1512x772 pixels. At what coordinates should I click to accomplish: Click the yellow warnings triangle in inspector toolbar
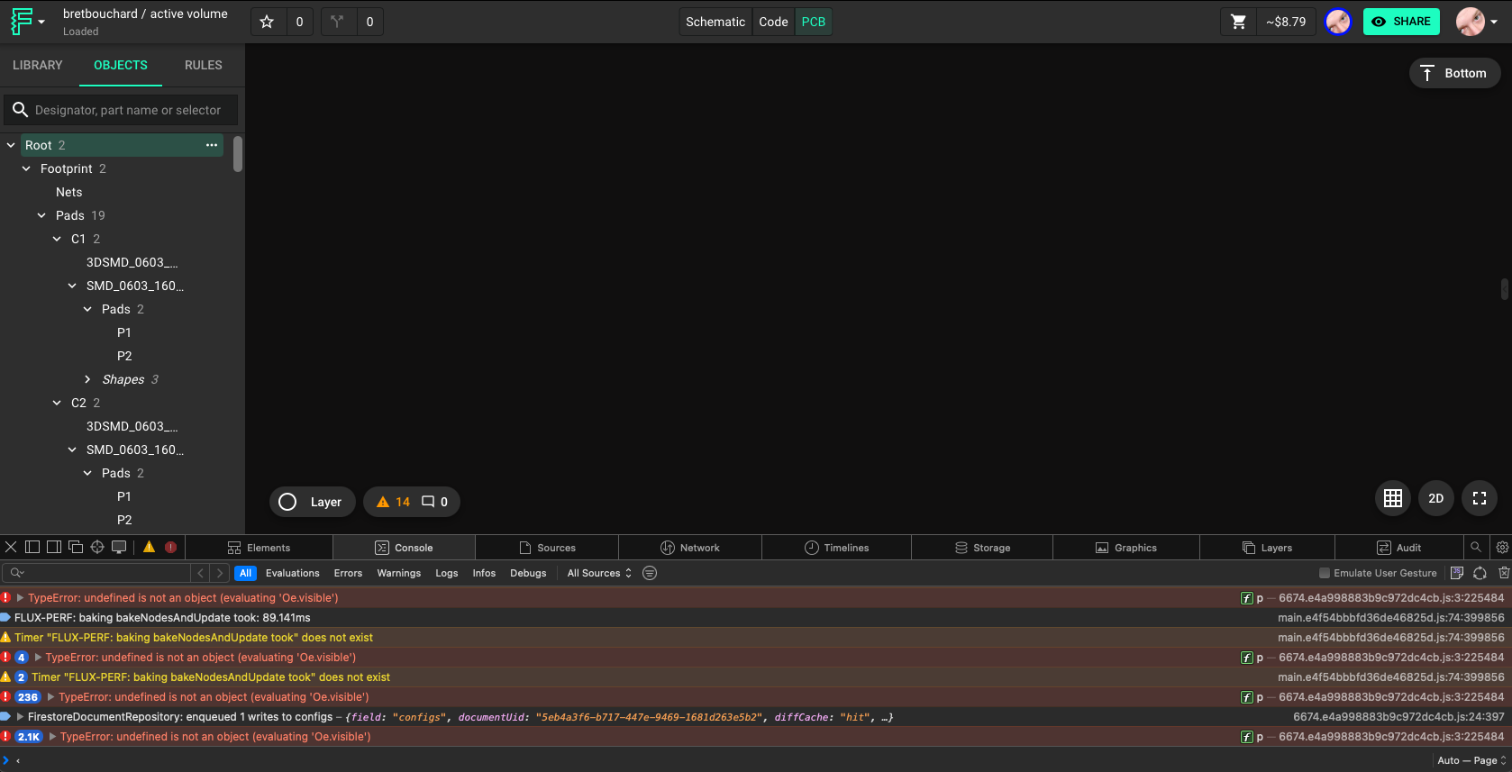click(150, 547)
